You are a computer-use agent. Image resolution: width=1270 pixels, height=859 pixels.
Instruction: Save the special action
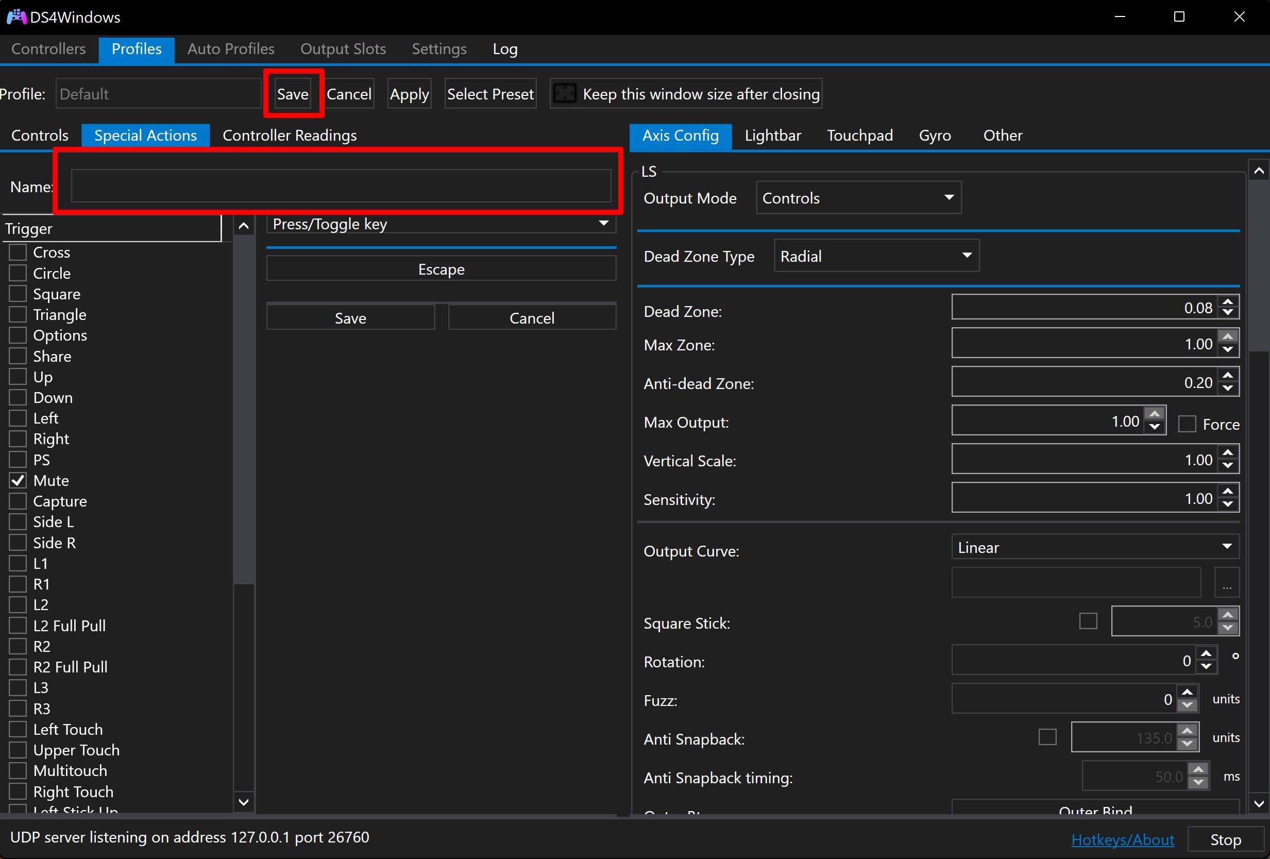tap(350, 317)
